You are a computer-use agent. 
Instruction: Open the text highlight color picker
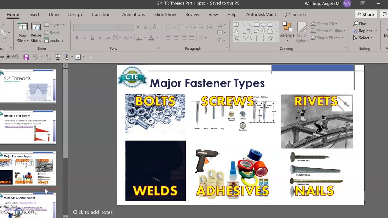(x=145, y=38)
